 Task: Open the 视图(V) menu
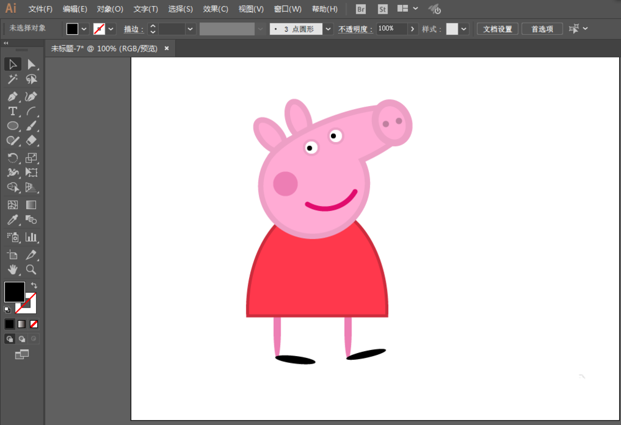[251, 9]
